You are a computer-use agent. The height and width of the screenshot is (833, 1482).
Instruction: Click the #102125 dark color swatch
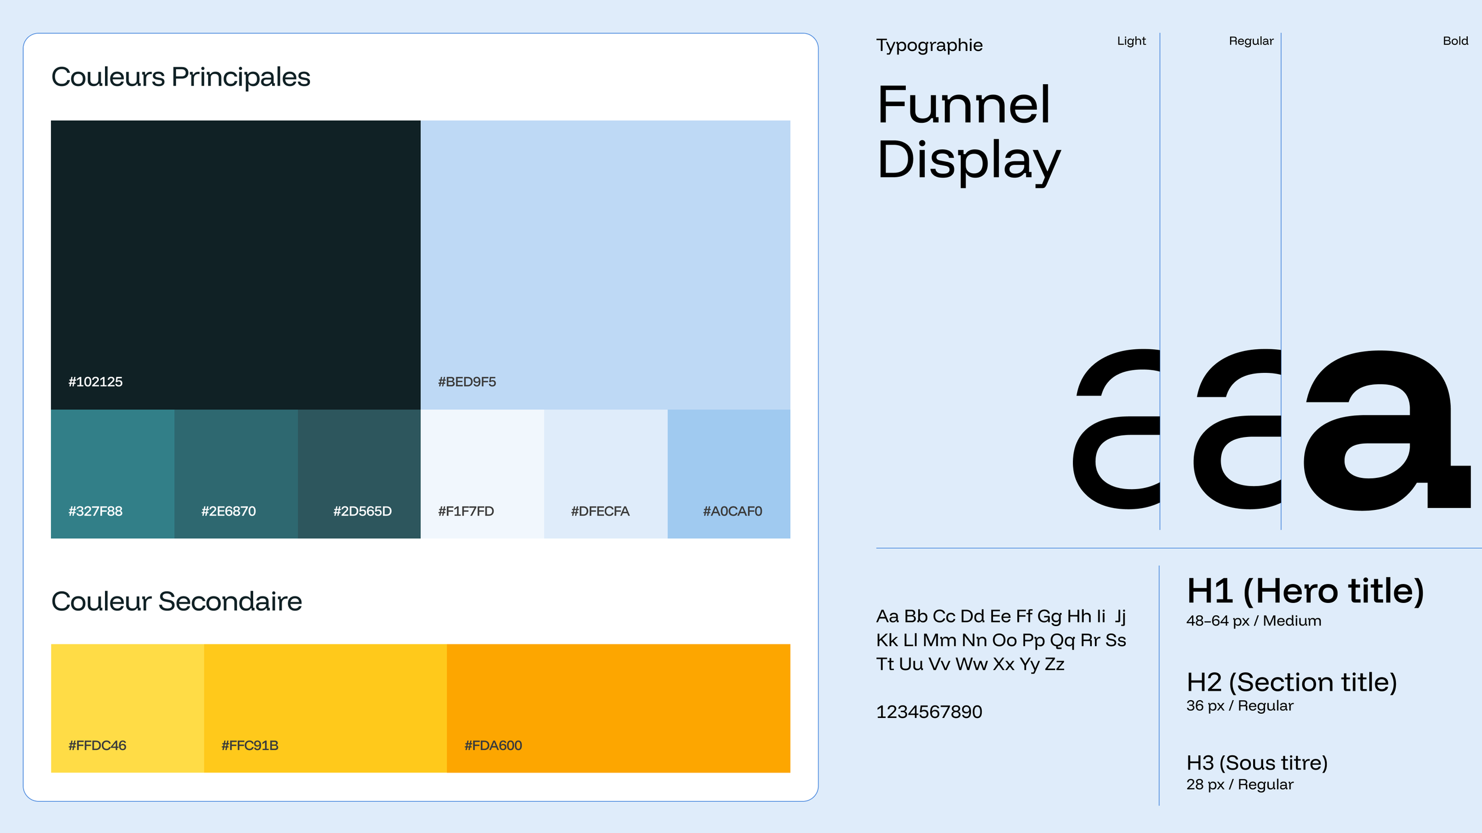235,264
